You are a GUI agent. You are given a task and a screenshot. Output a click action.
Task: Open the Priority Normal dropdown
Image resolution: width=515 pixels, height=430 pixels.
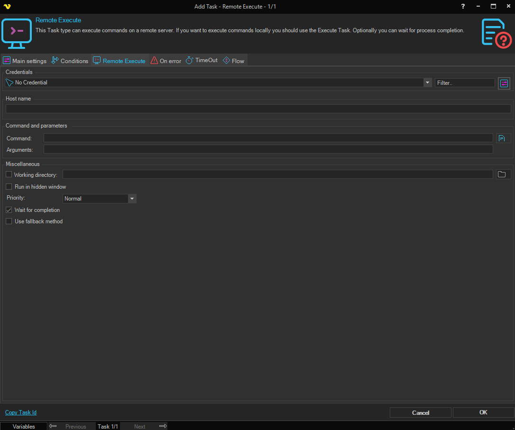coord(132,199)
